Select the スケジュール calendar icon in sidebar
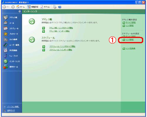The image size is (147, 117). pyautogui.click(x=6, y=29)
